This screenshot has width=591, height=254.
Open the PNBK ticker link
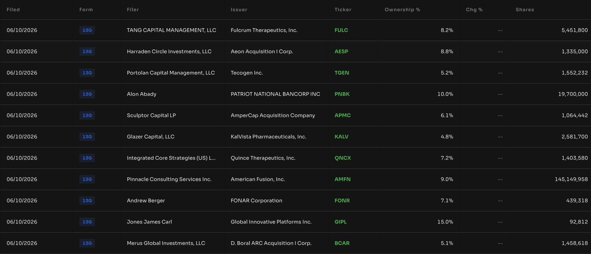(x=342, y=94)
